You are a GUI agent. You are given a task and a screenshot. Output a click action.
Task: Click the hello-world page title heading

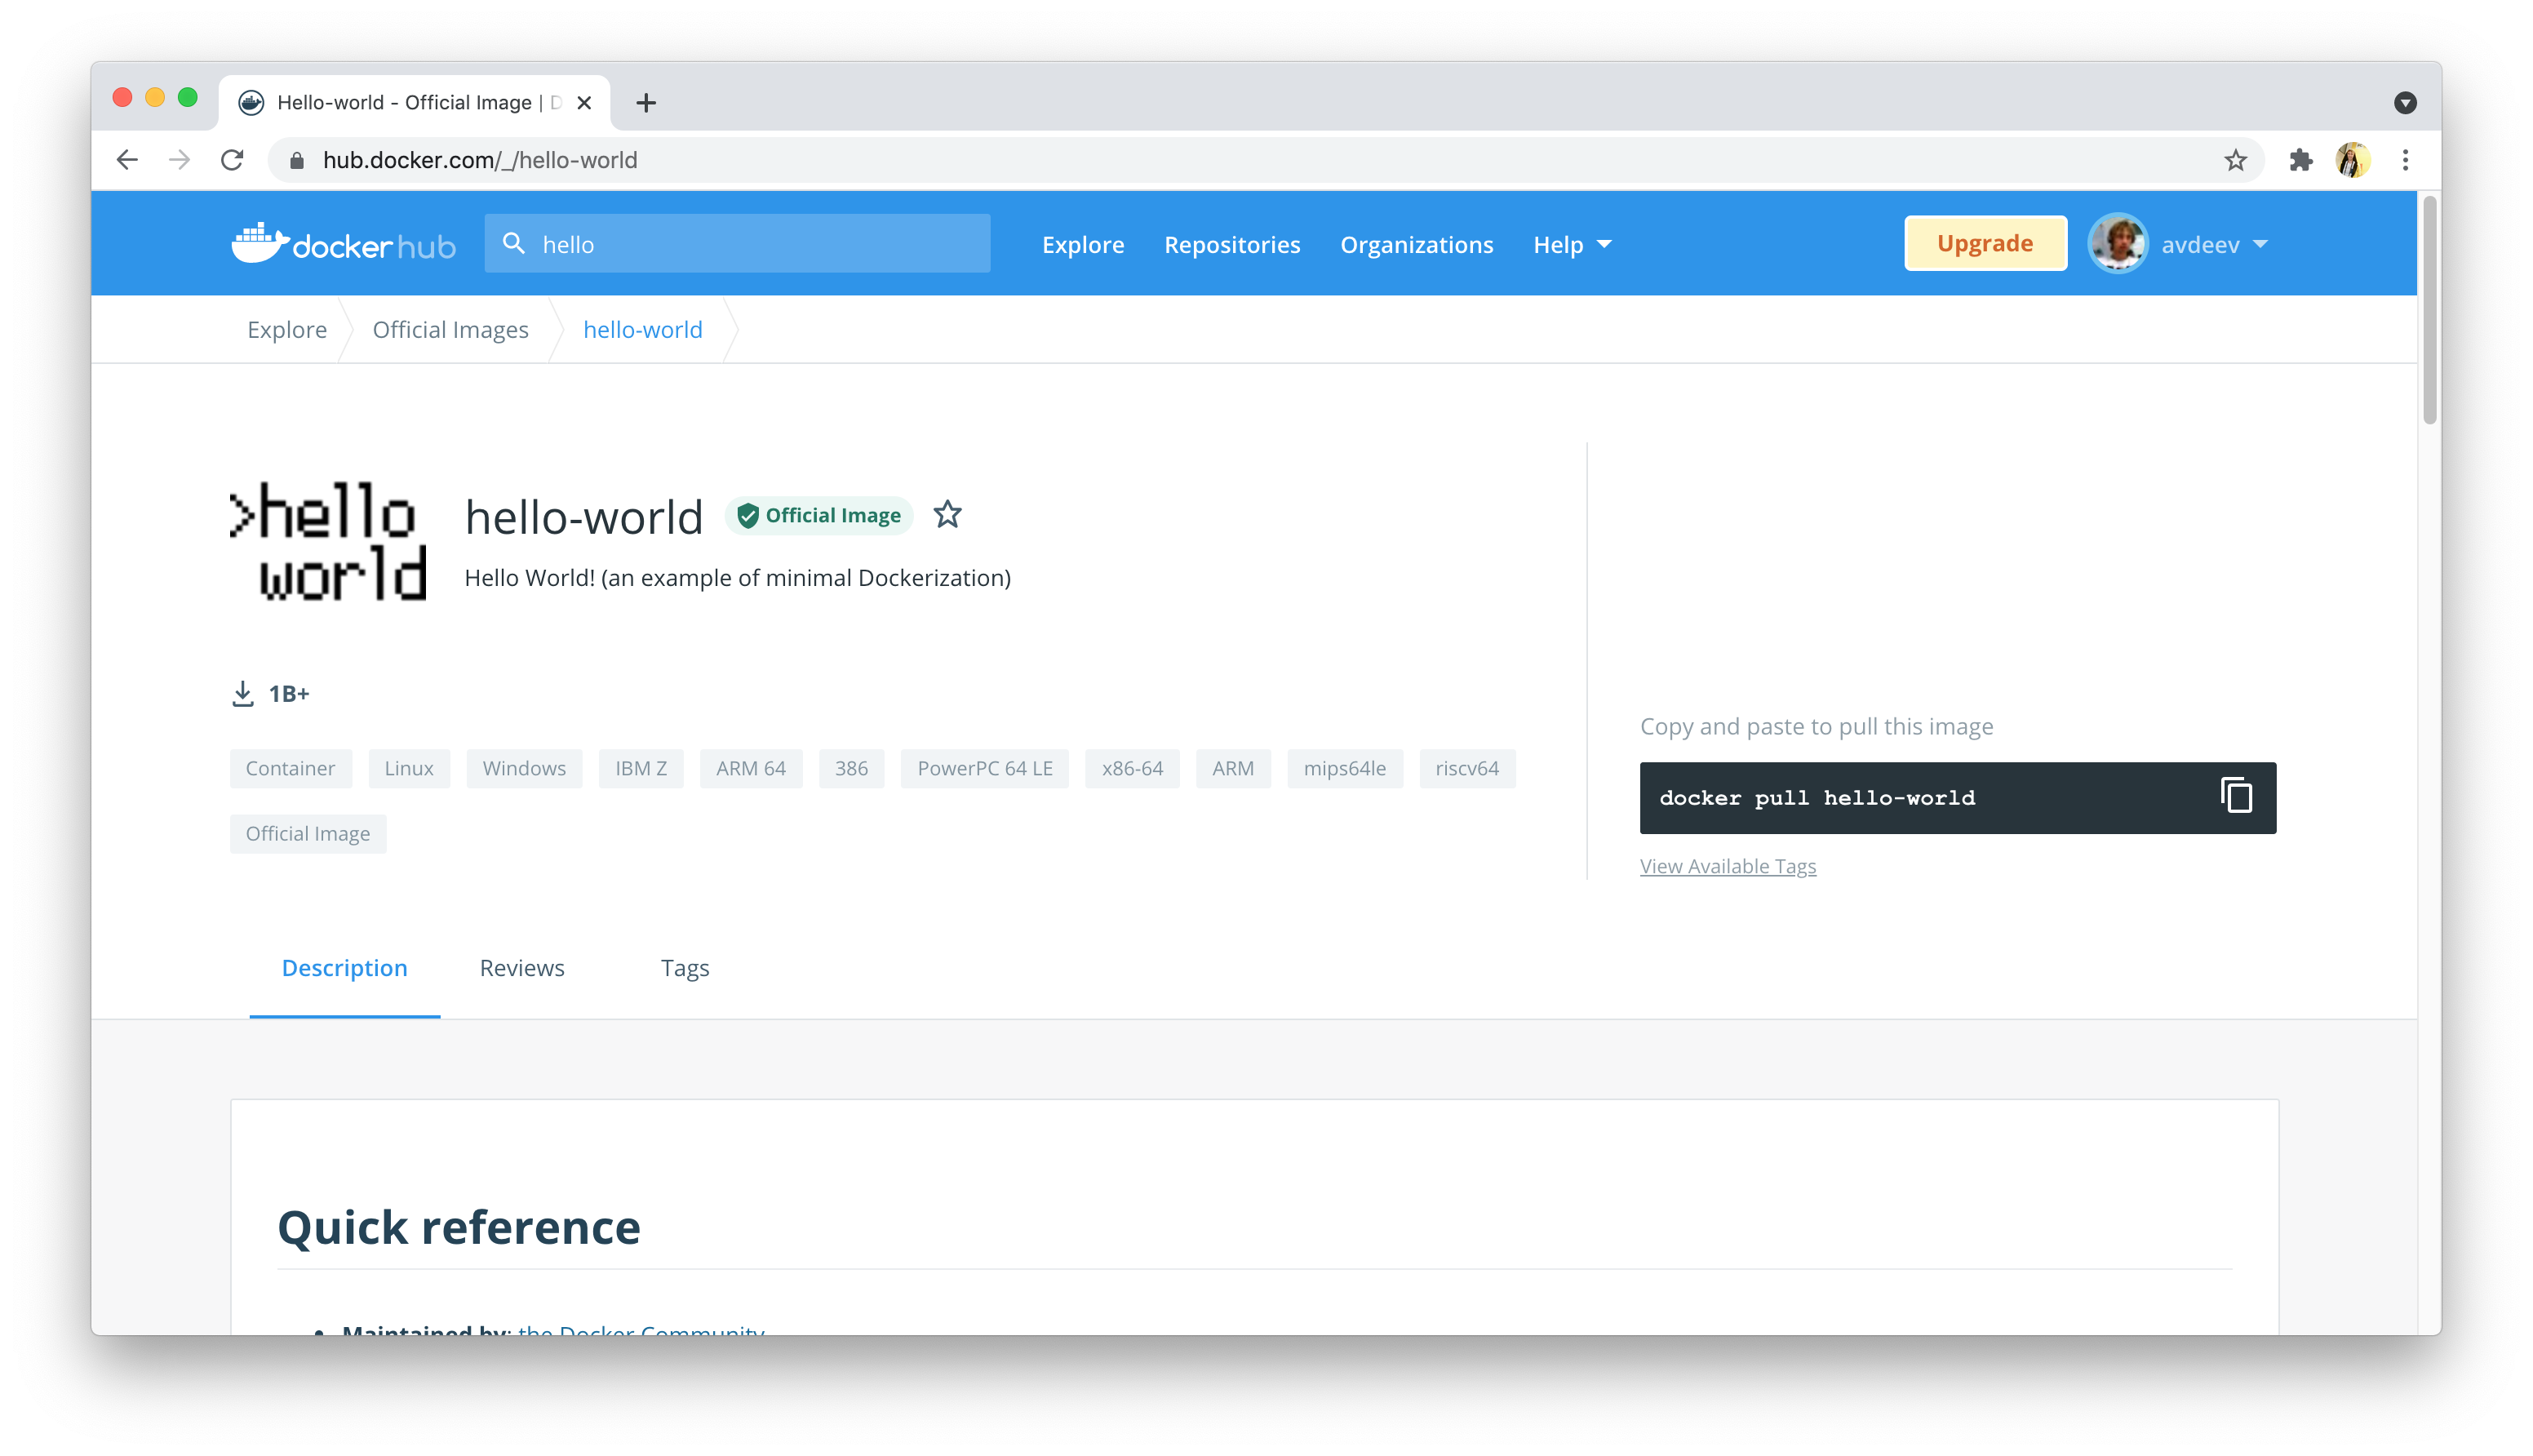click(x=583, y=517)
